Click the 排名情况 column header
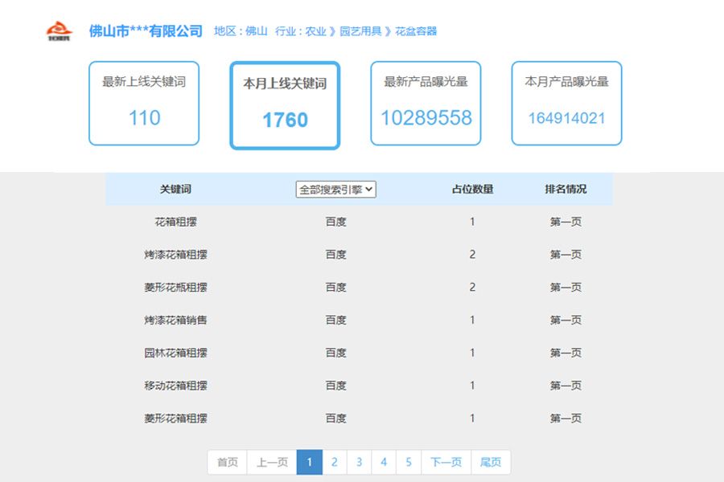Screen dimensions: 724x482 pyautogui.click(x=566, y=188)
